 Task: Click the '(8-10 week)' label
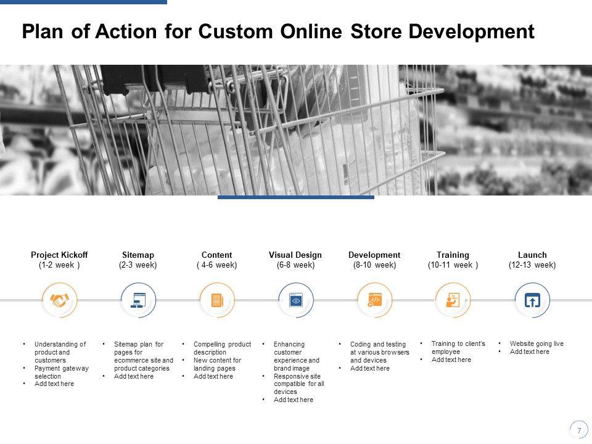coord(374,265)
